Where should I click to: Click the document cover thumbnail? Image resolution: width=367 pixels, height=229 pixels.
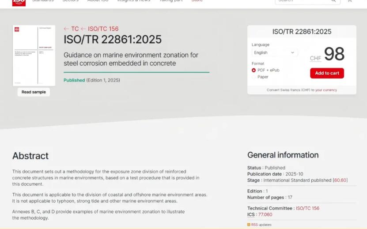tap(34, 56)
